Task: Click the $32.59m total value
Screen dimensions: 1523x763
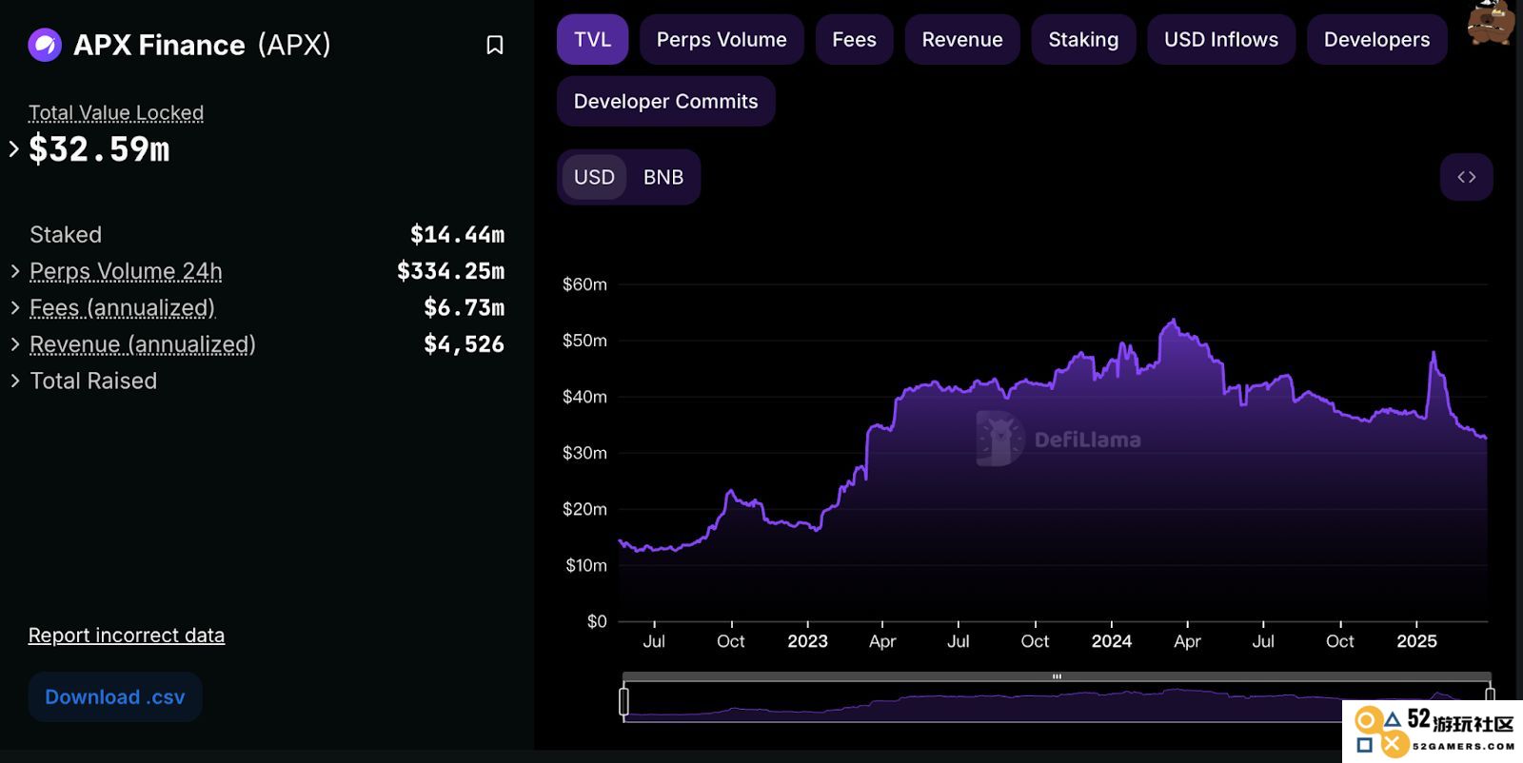Action: point(99,149)
